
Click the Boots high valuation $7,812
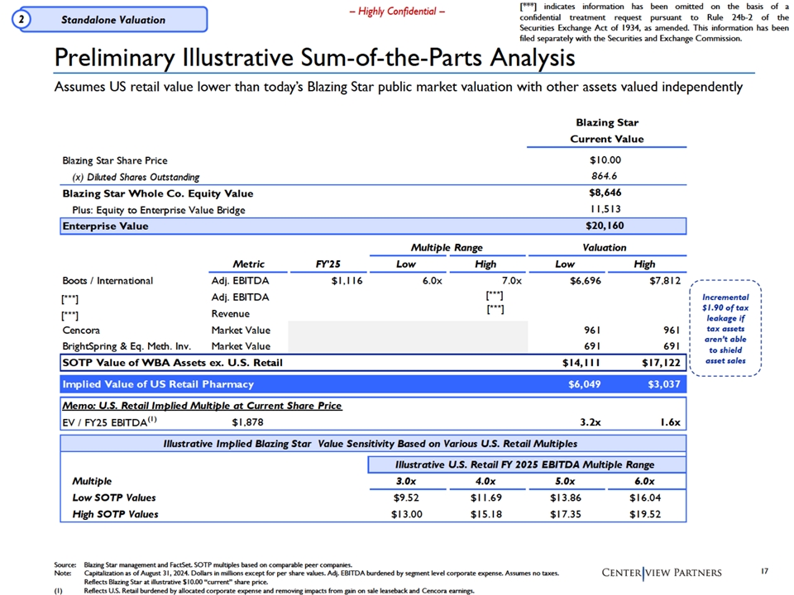click(x=665, y=280)
